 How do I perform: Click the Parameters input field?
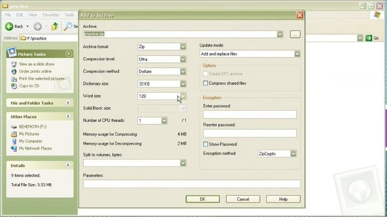pos(192,184)
